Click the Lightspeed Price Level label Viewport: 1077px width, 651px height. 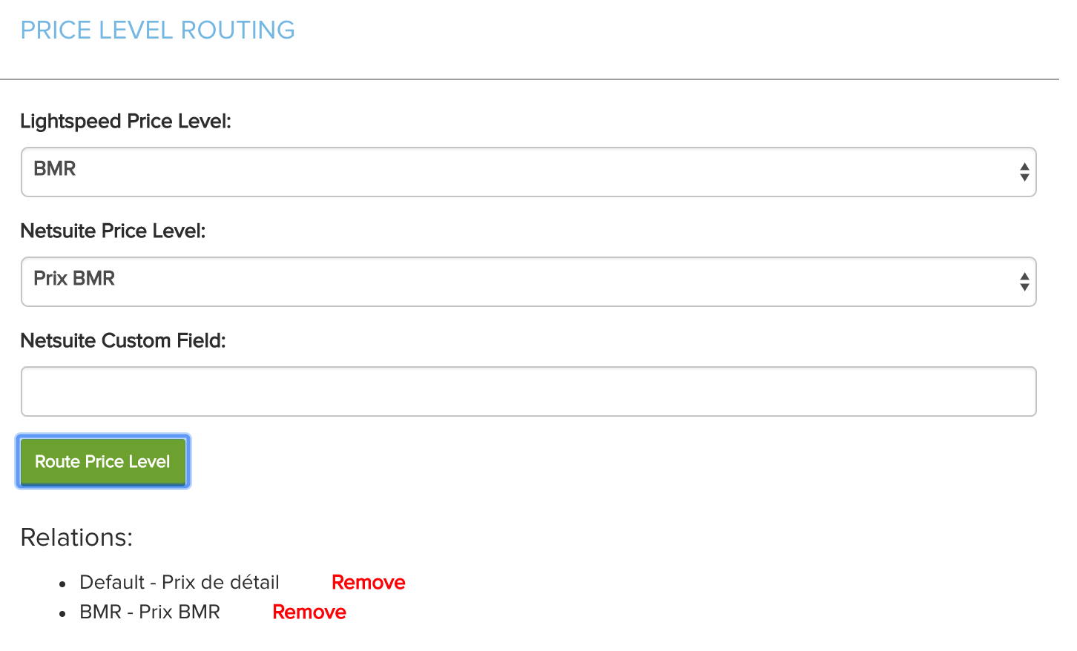click(125, 122)
